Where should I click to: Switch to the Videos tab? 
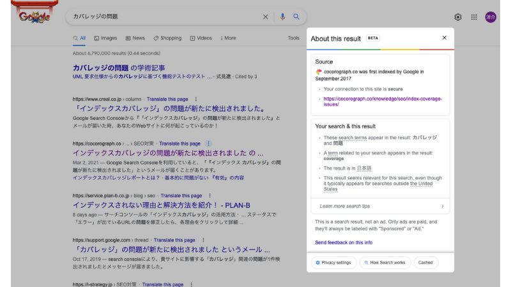[x=201, y=38]
